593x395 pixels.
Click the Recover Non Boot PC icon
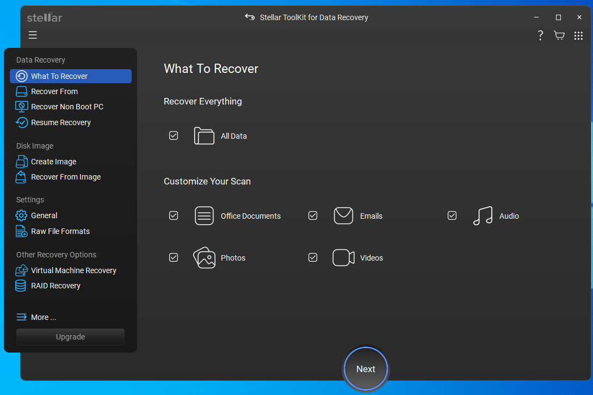pos(22,107)
